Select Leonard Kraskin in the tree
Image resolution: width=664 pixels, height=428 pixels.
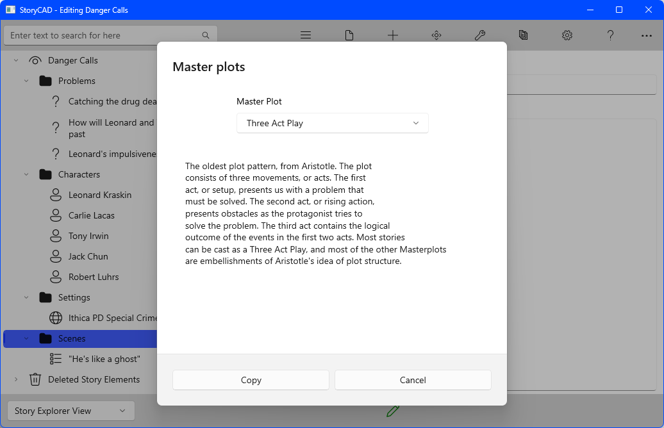[101, 195]
